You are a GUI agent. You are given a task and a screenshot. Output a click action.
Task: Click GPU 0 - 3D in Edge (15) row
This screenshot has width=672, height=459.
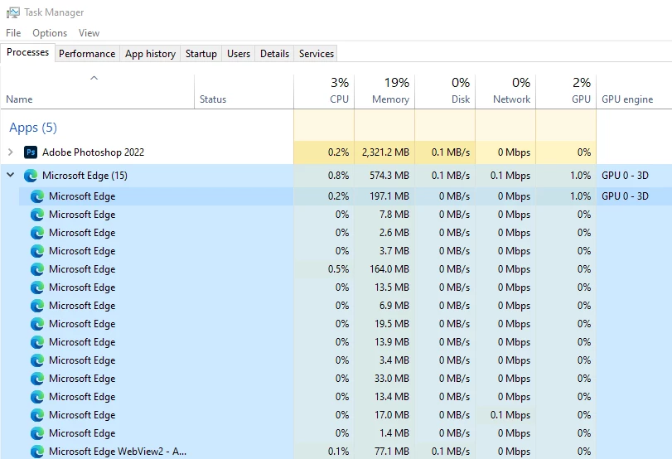pos(625,176)
